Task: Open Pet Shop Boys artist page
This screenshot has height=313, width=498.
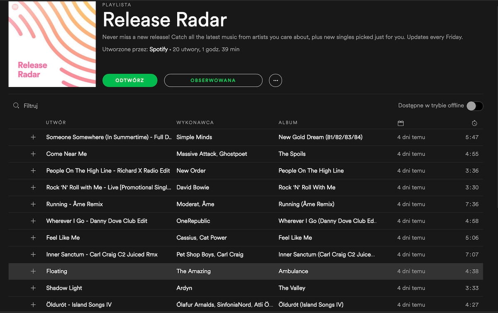Action: tap(195, 255)
